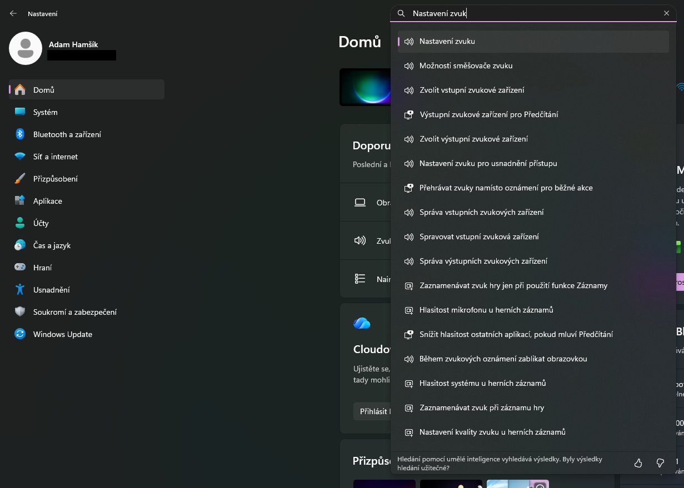Open Systém in the sidebar
684x488 pixels.
45,112
